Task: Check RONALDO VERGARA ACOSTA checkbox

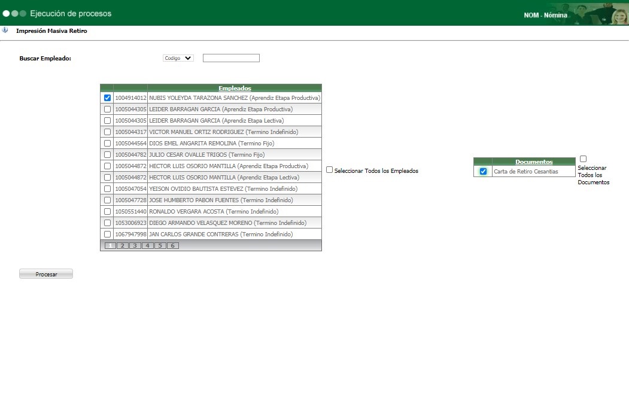Action: tap(107, 211)
